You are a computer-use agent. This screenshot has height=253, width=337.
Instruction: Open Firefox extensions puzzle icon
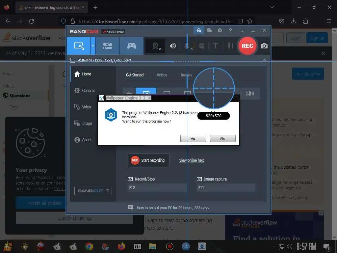click(x=305, y=21)
